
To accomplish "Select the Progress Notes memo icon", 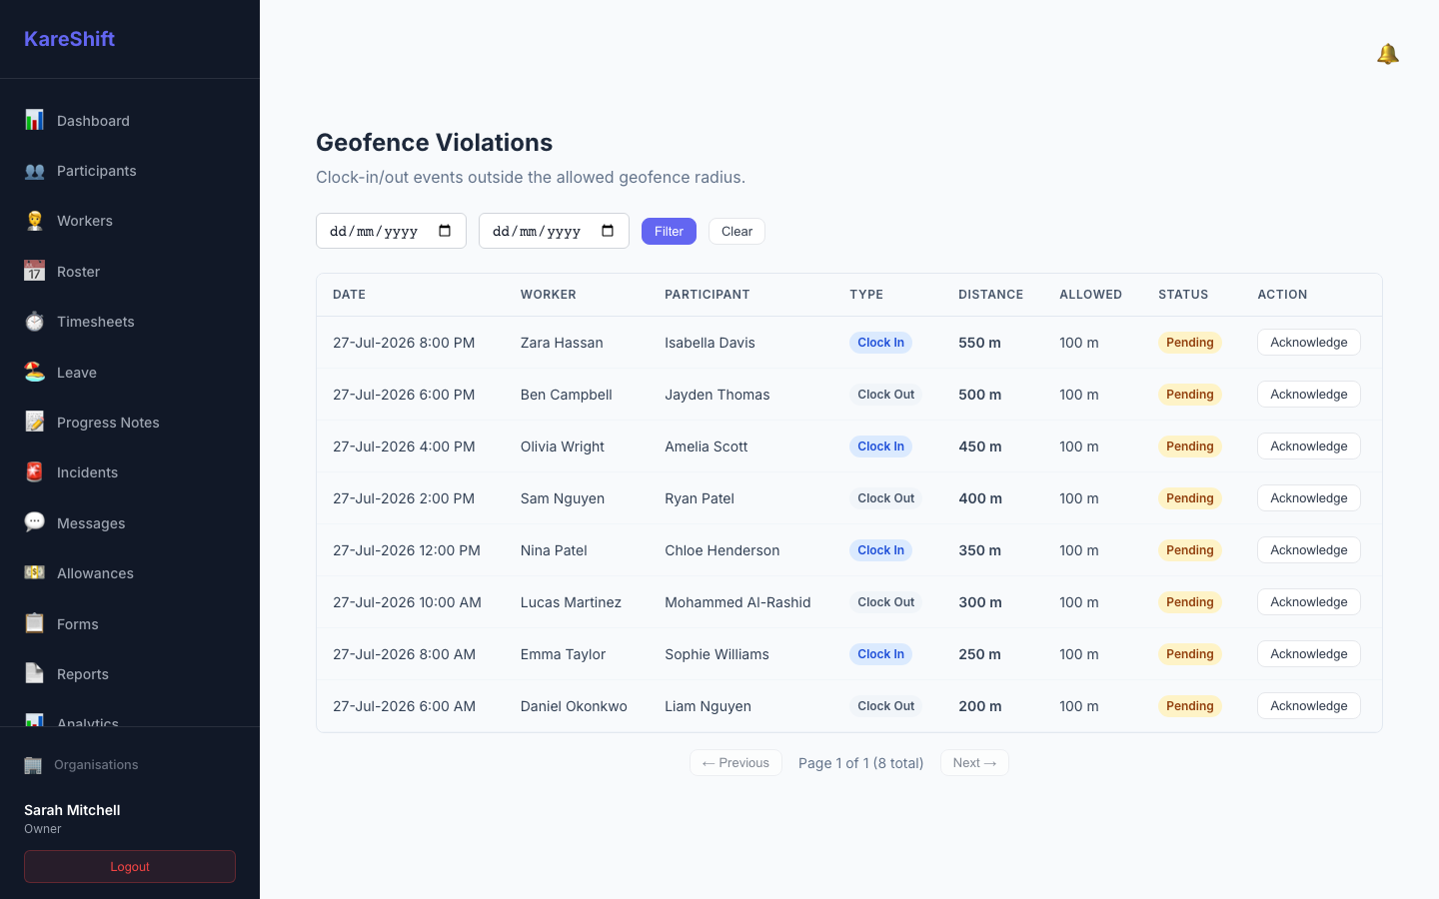I will pyautogui.click(x=34, y=422).
